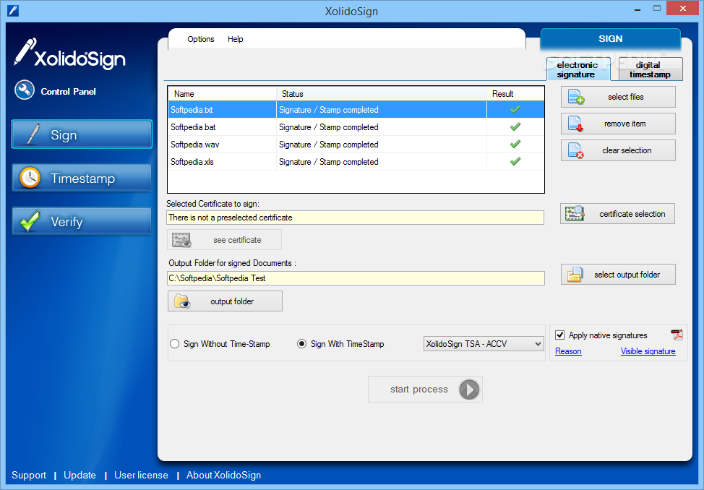Click the SIGN header tab

point(611,39)
